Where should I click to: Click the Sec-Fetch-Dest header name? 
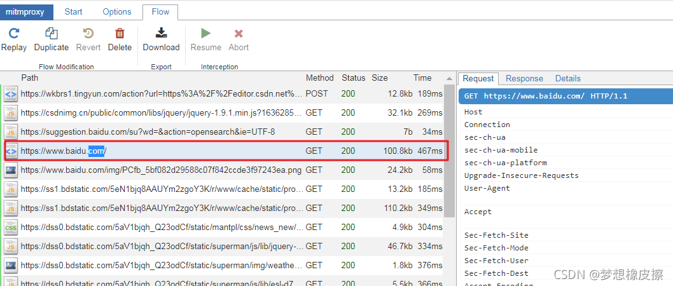point(496,273)
